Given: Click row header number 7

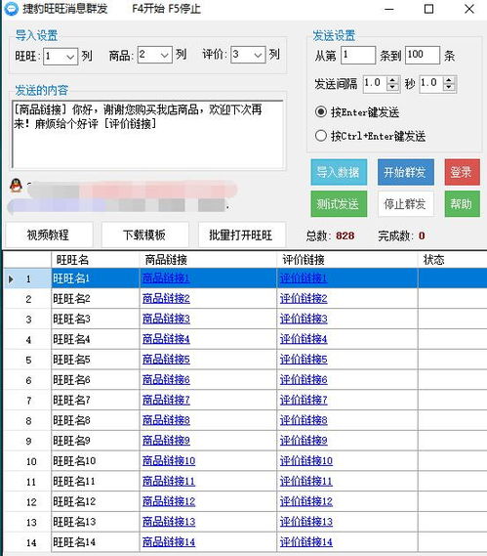Looking at the screenshot, I should tap(28, 401).
